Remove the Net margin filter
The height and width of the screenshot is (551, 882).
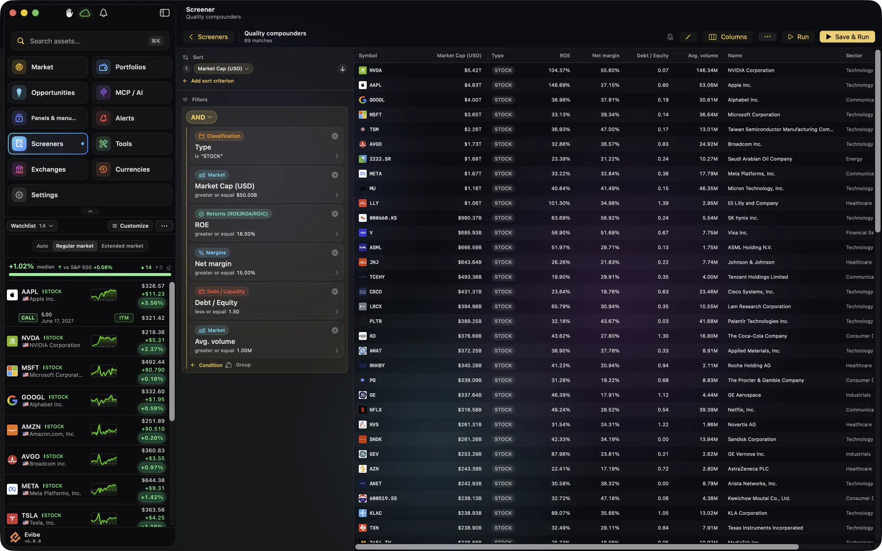coord(335,252)
